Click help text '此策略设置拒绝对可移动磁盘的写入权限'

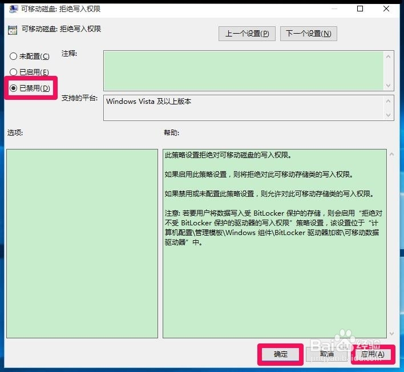[228, 155]
